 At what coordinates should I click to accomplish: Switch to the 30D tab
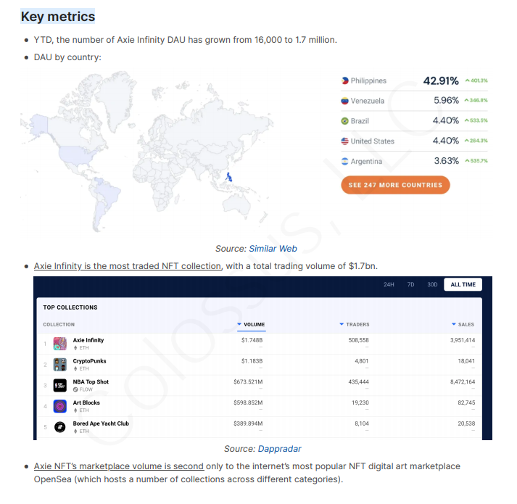coord(432,284)
